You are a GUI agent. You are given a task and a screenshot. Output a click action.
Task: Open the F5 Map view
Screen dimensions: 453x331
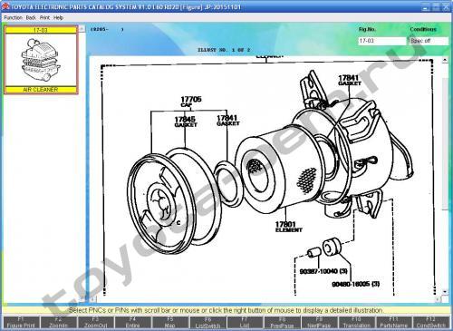[169, 322]
